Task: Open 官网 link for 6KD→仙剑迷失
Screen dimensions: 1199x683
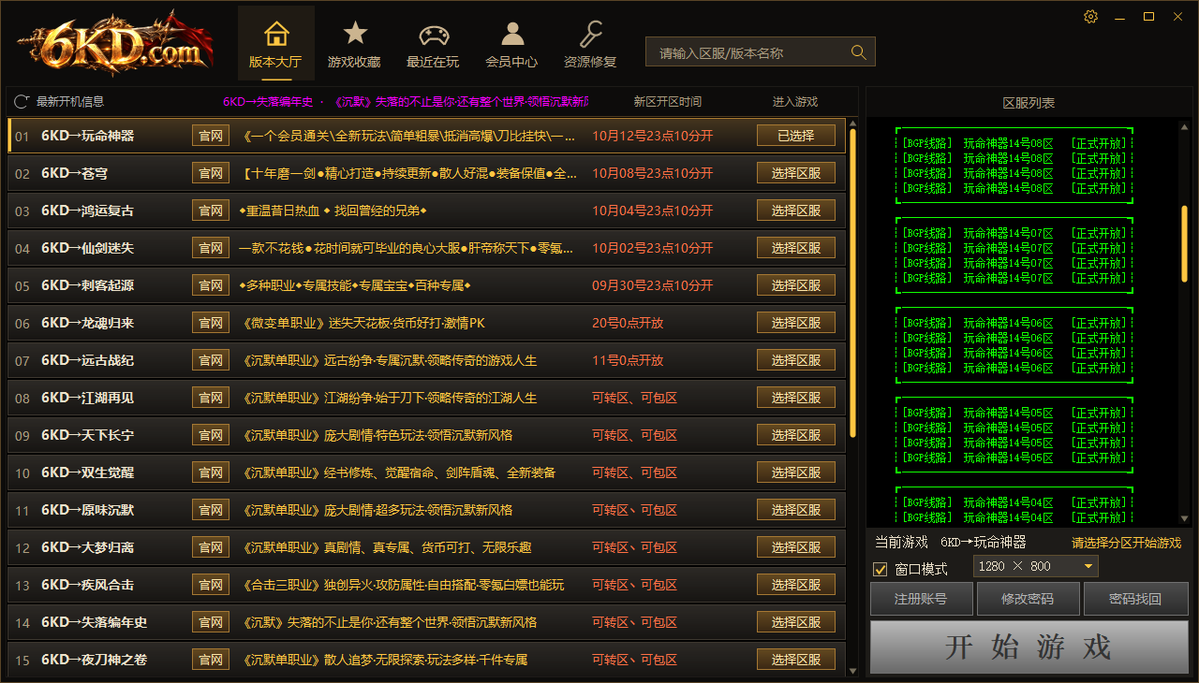Action: click(211, 248)
